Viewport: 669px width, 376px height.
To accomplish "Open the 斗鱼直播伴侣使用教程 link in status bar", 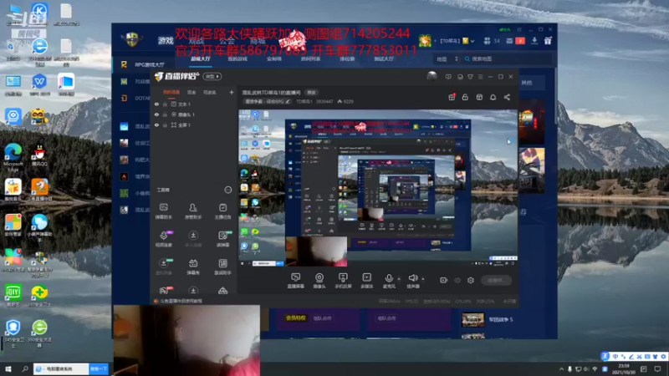I will (x=181, y=301).
